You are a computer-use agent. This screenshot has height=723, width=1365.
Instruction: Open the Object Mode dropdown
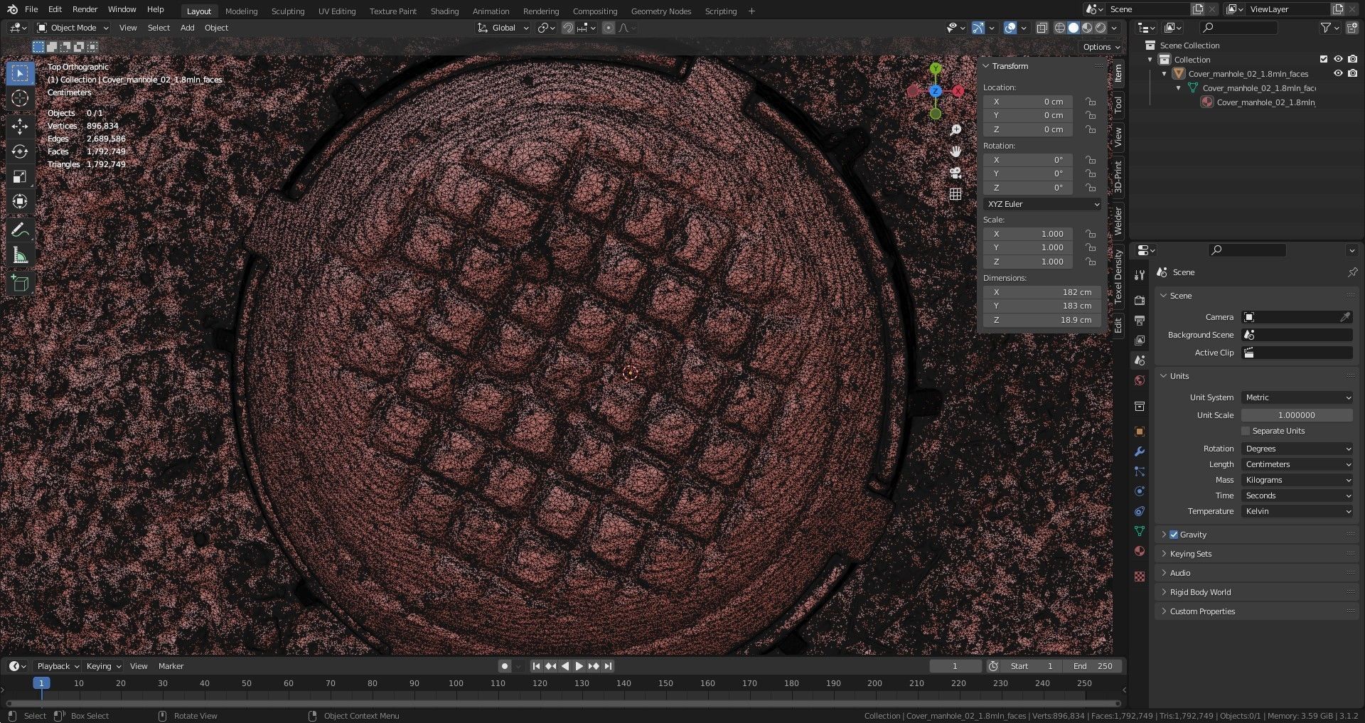pyautogui.click(x=73, y=28)
